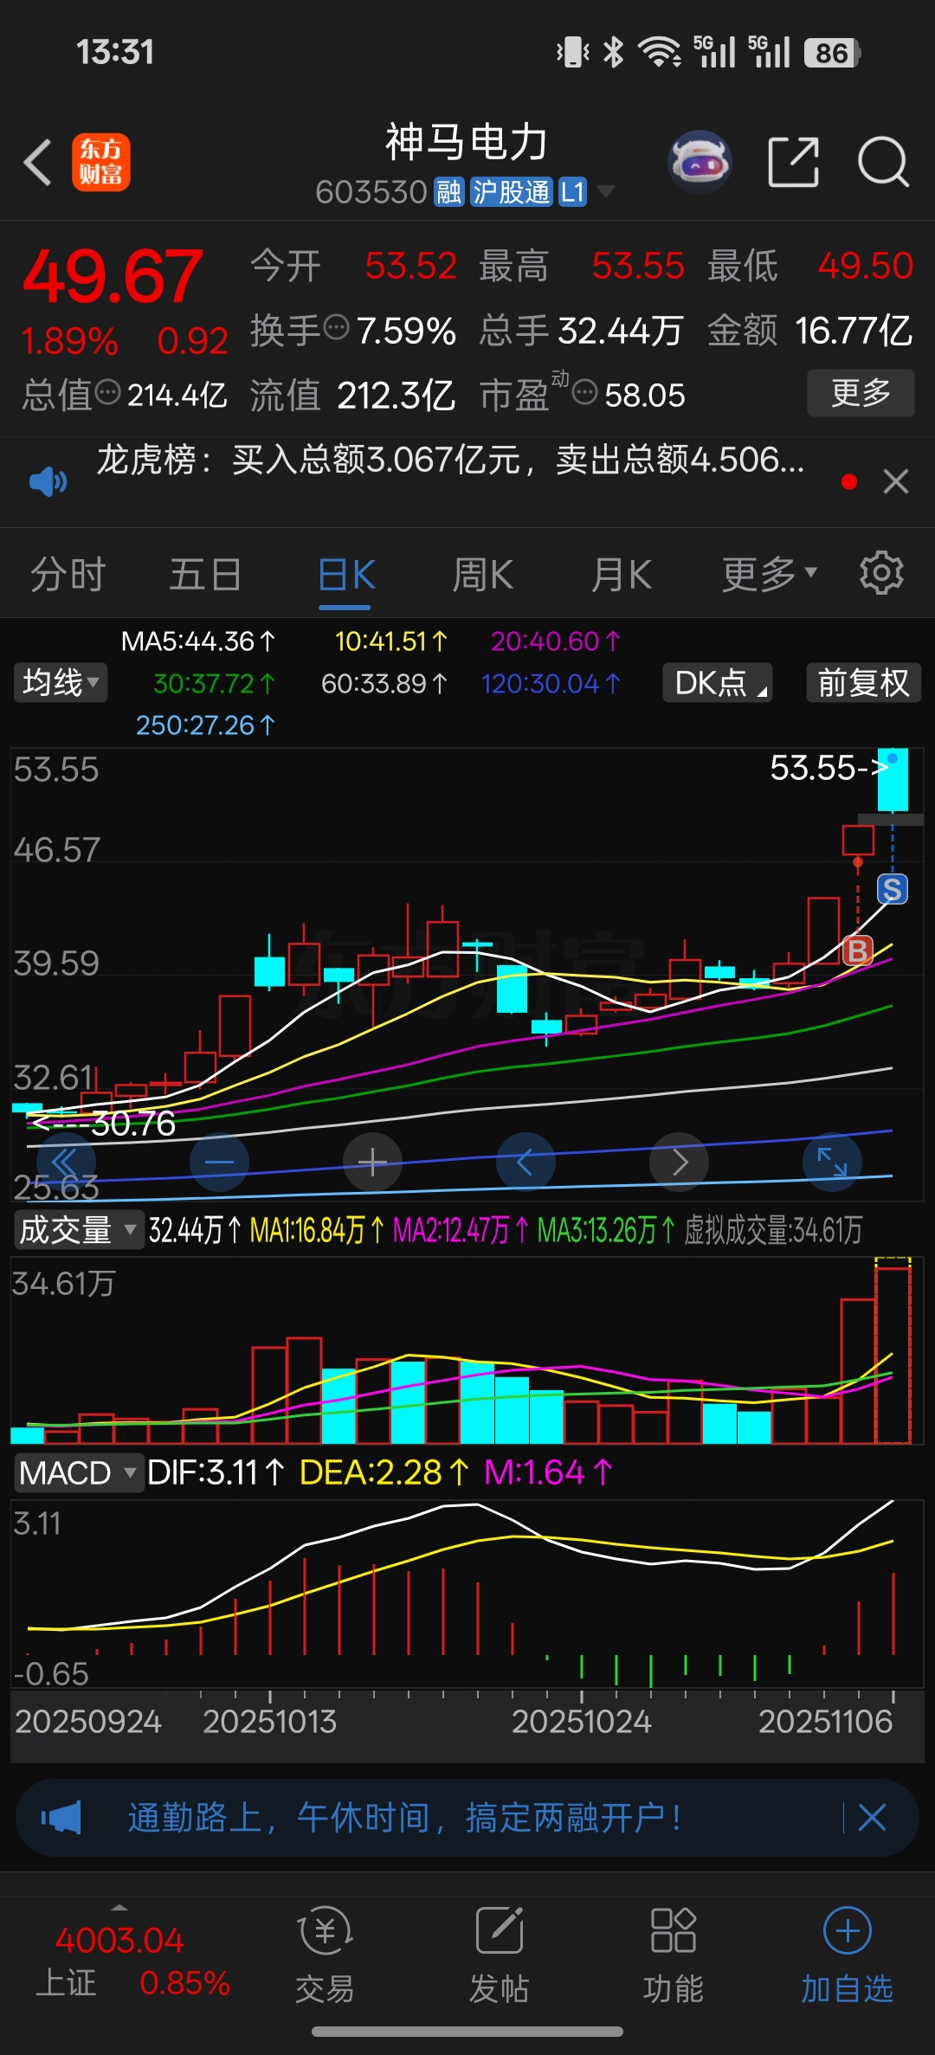Tap the double-left fast rewind chart button
Screen dimensions: 935x2055
click(66, 1162)
